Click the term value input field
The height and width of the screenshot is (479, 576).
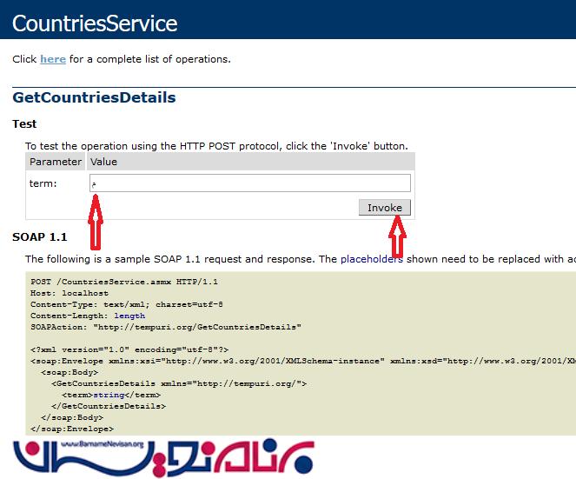[249, 183]
